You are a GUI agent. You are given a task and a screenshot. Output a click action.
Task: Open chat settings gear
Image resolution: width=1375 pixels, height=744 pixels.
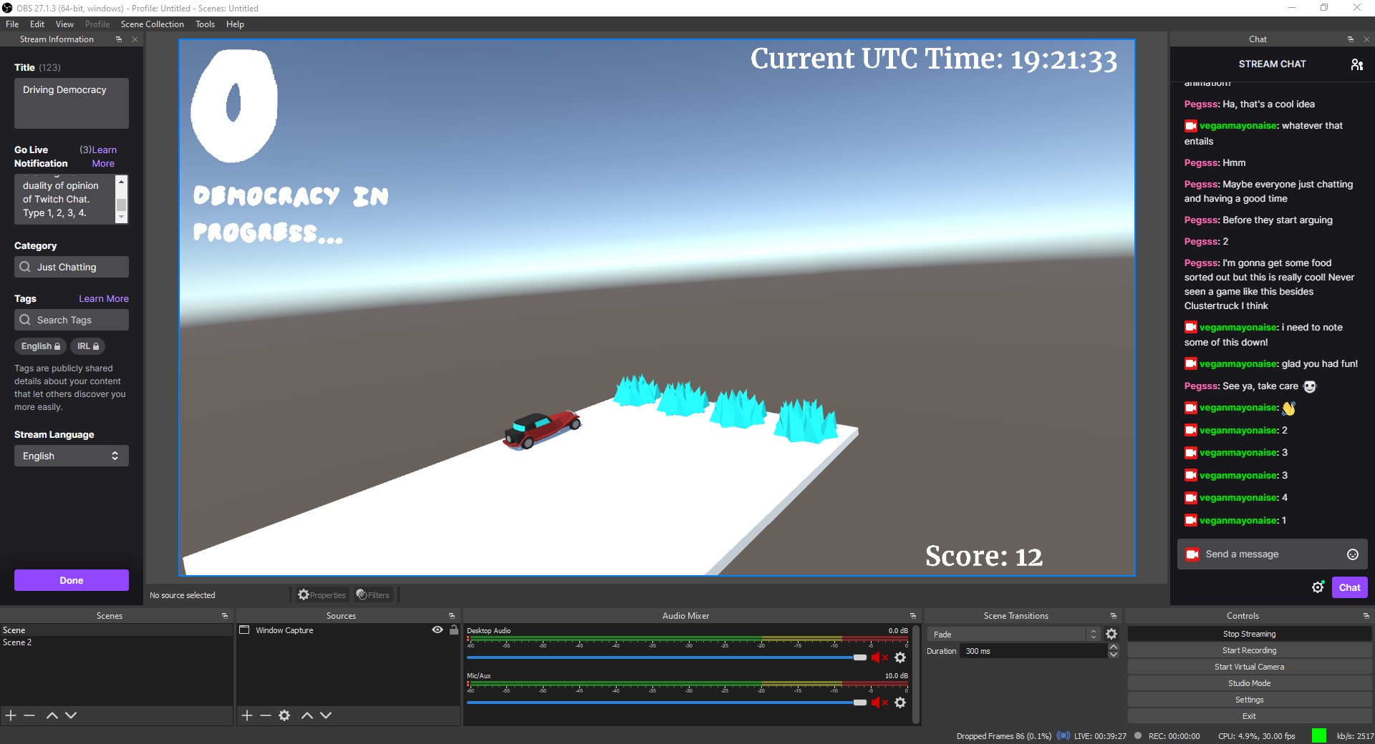point(1318,587)
